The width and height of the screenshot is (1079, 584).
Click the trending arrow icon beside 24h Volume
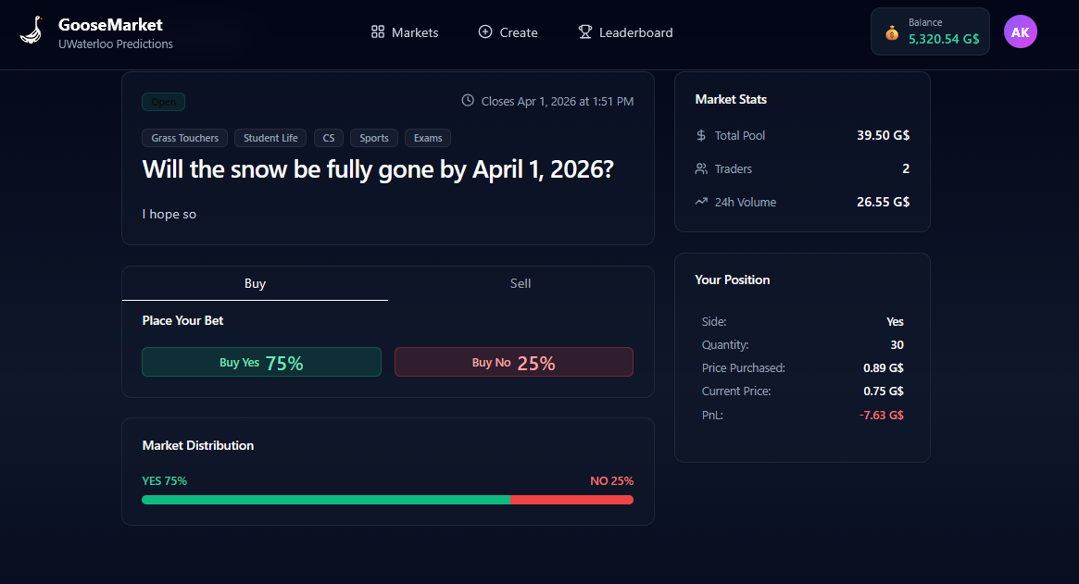(x=701, y=202)
